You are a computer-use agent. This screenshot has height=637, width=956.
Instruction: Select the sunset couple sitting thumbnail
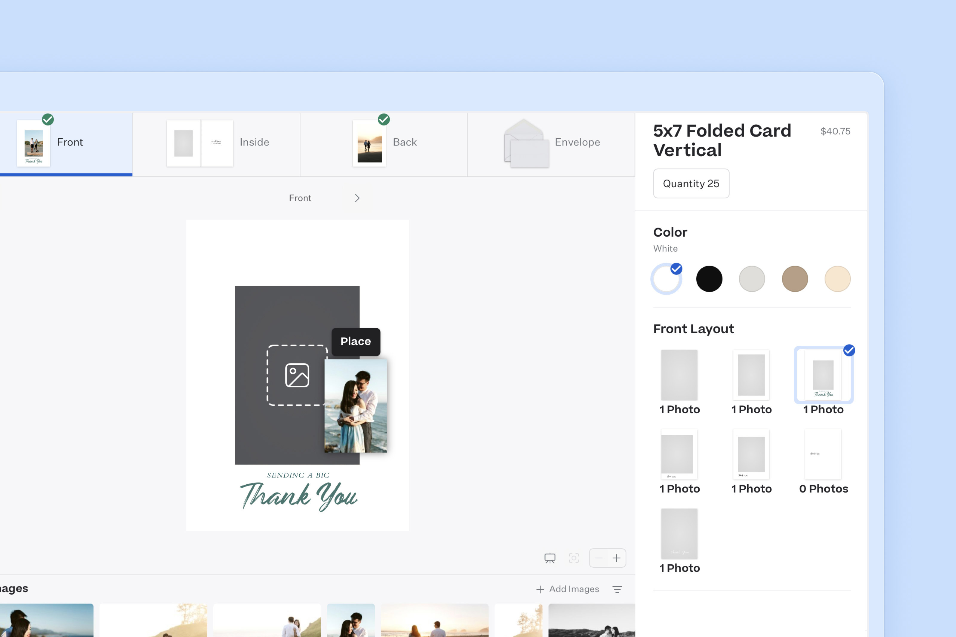coord(435,620)
